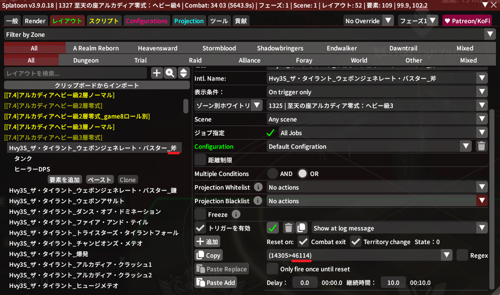Click the layout search input field
The width and height of the screenshot is (500, 295).
76,74
